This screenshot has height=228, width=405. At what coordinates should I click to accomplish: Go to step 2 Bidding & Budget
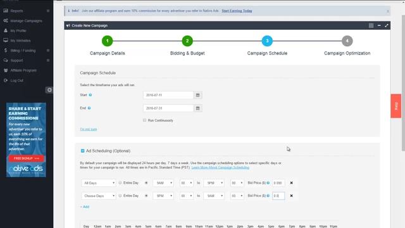tap(187, 41)
